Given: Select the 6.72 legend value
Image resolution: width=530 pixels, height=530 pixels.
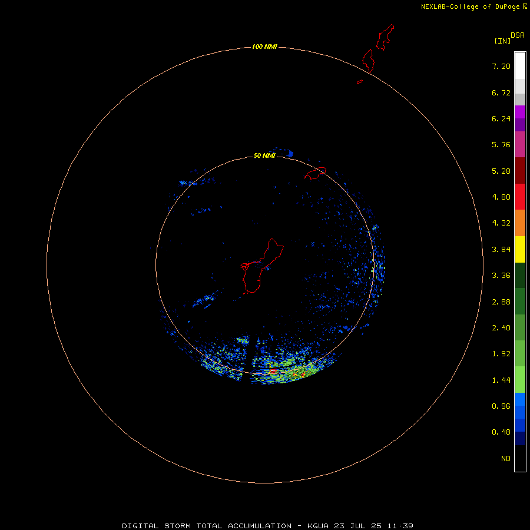Looking at the screenshot, I should tap(501, 92).
